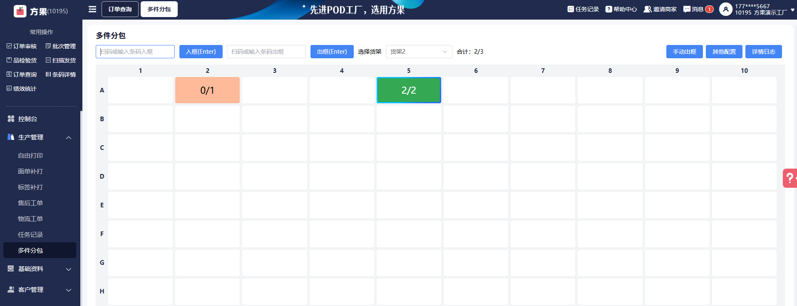
Task: Open 订单审核 shortcut
Action: (x=22, y=46)
